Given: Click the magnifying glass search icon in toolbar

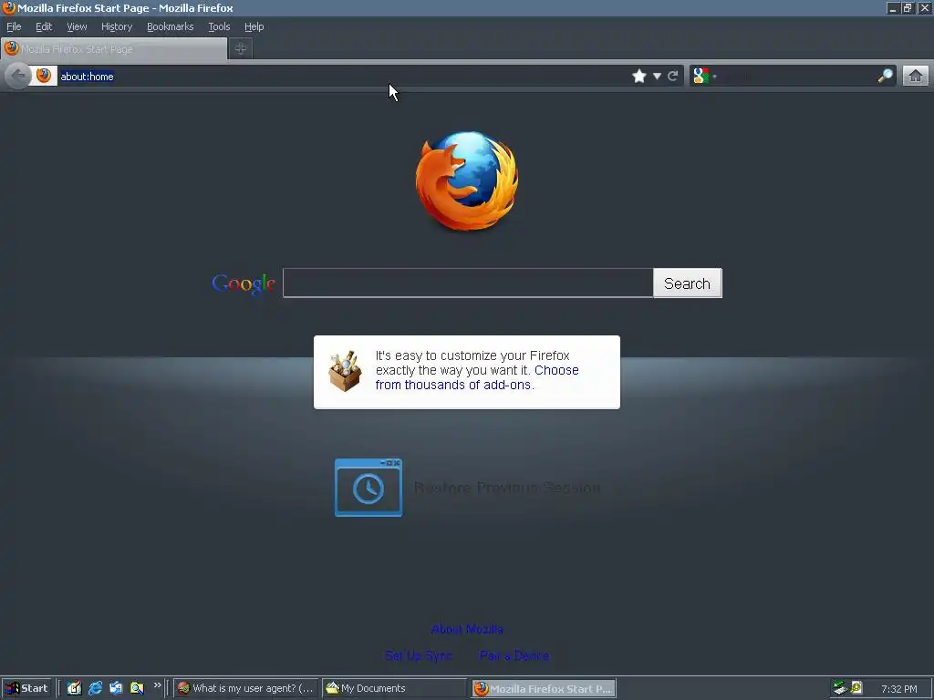Looking at the screenshot, I should (885, 76).
